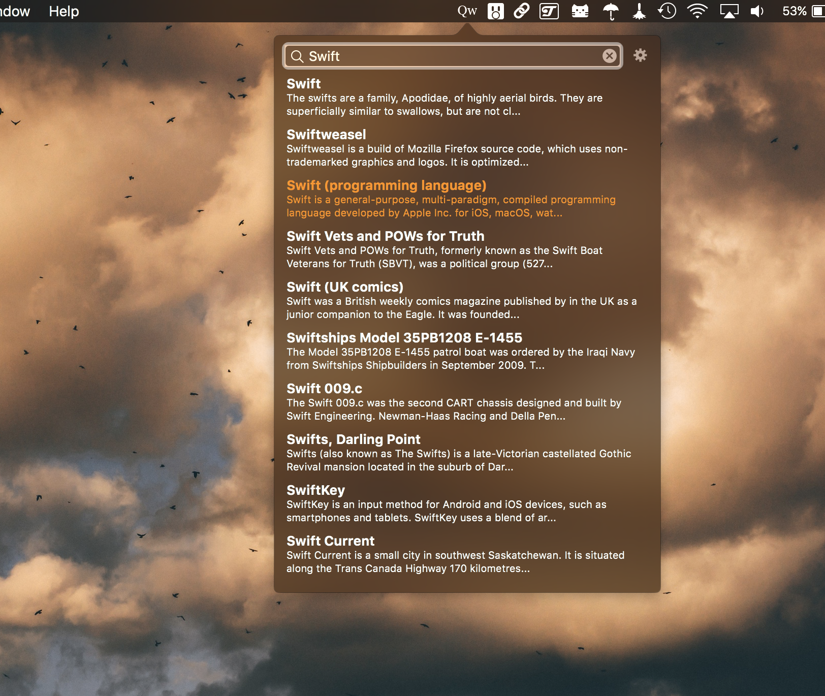Screen dimensions: 825x696
Task: Open the umbrella weather menu bar icon
Action: (610, 11)
